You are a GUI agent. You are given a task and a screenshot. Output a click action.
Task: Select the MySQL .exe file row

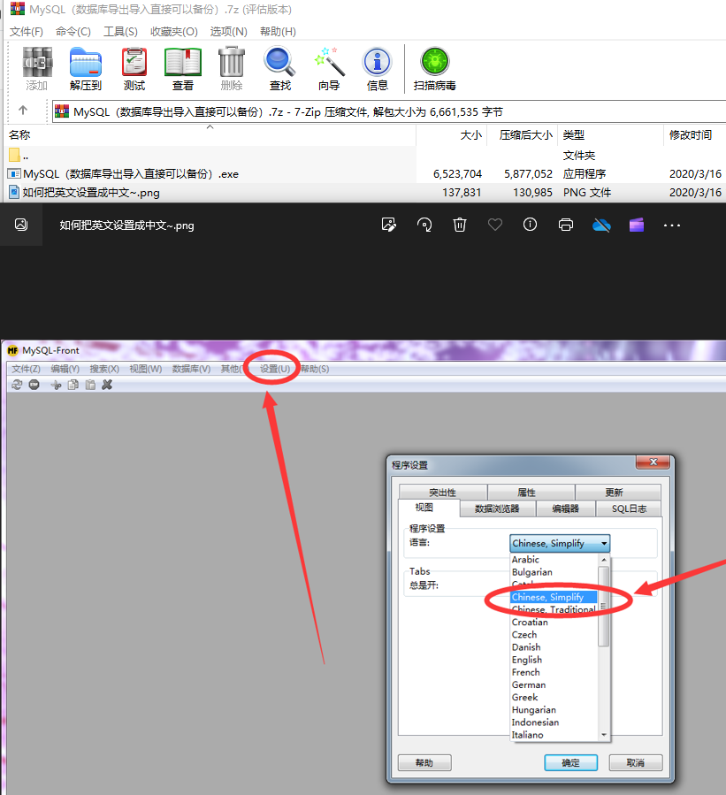pos(365,174)
